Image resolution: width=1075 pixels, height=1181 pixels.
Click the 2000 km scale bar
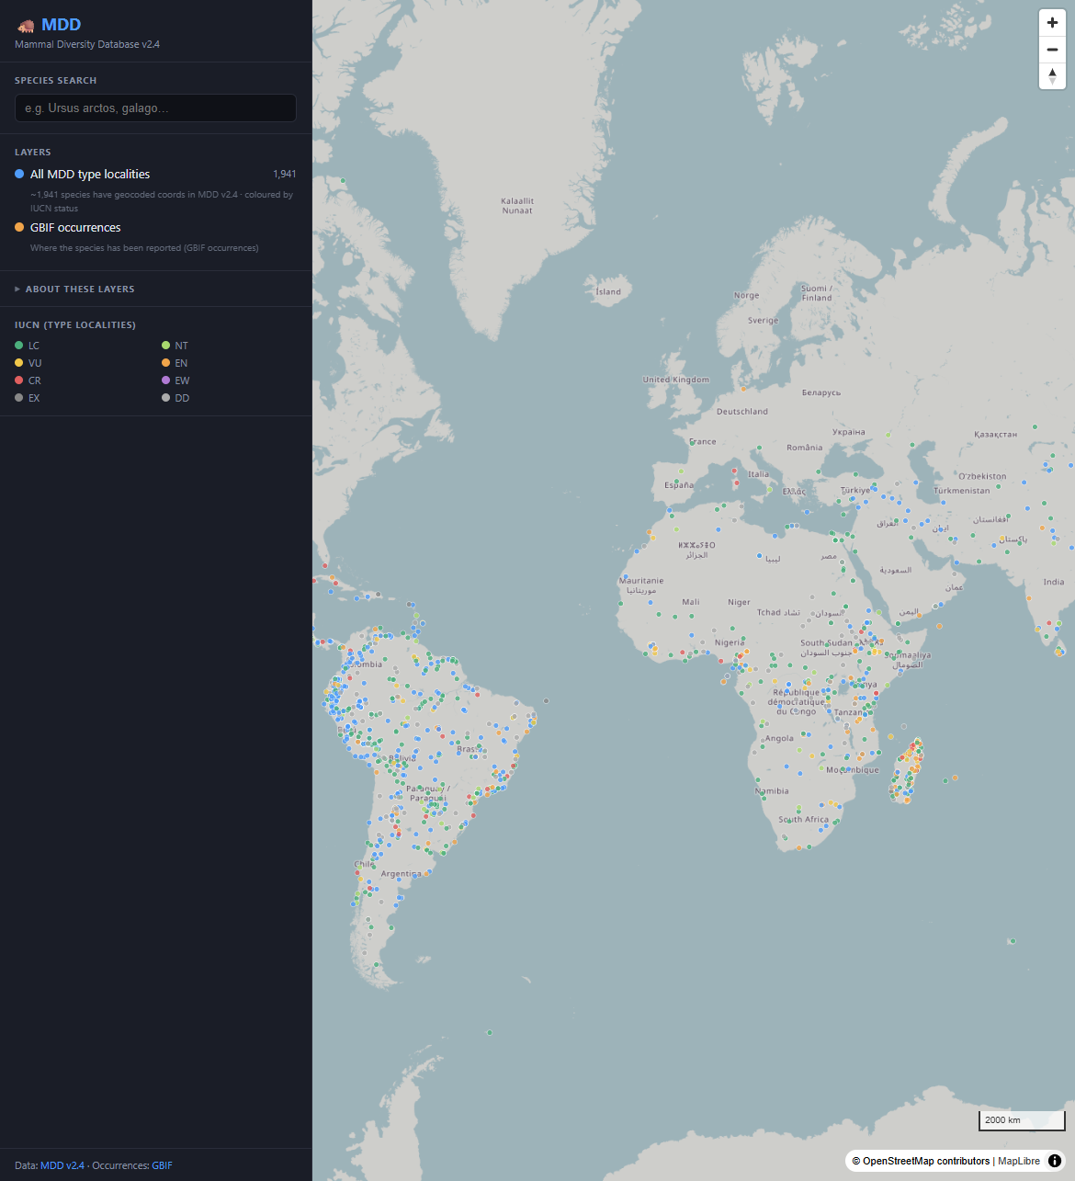click(x=1021, y=1120)
